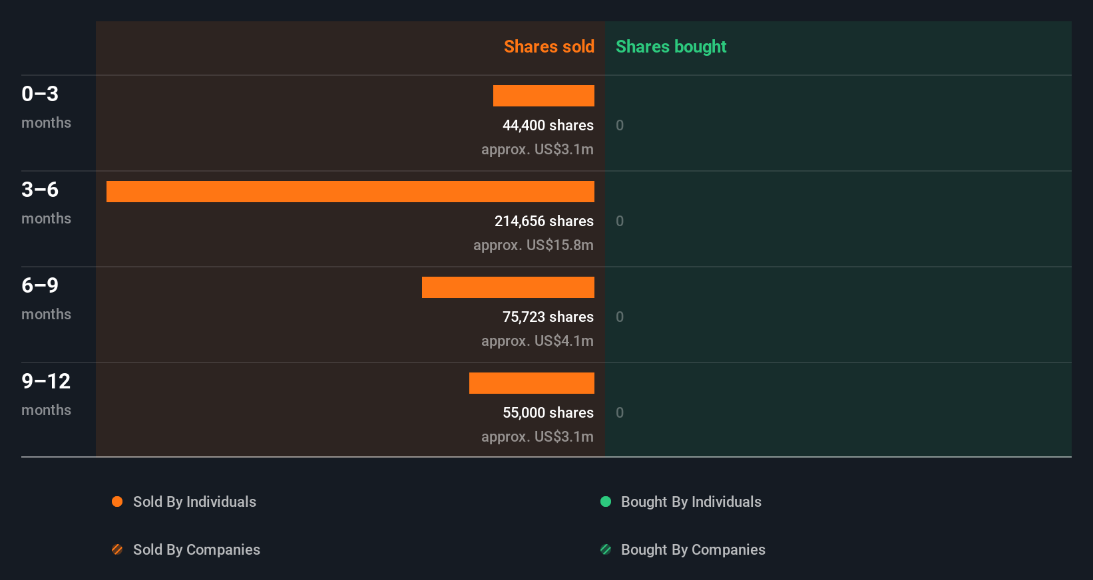Viewport: 1093px width, 580px height.
Task: Click the Shares sold column header
Action: 549,47
